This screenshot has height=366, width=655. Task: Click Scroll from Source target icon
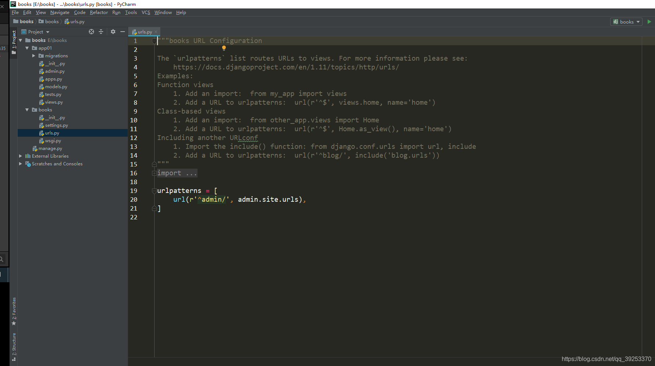91,32
